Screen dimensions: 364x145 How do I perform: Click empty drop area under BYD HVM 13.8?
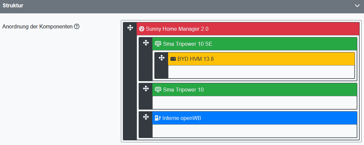coord(262,72)
